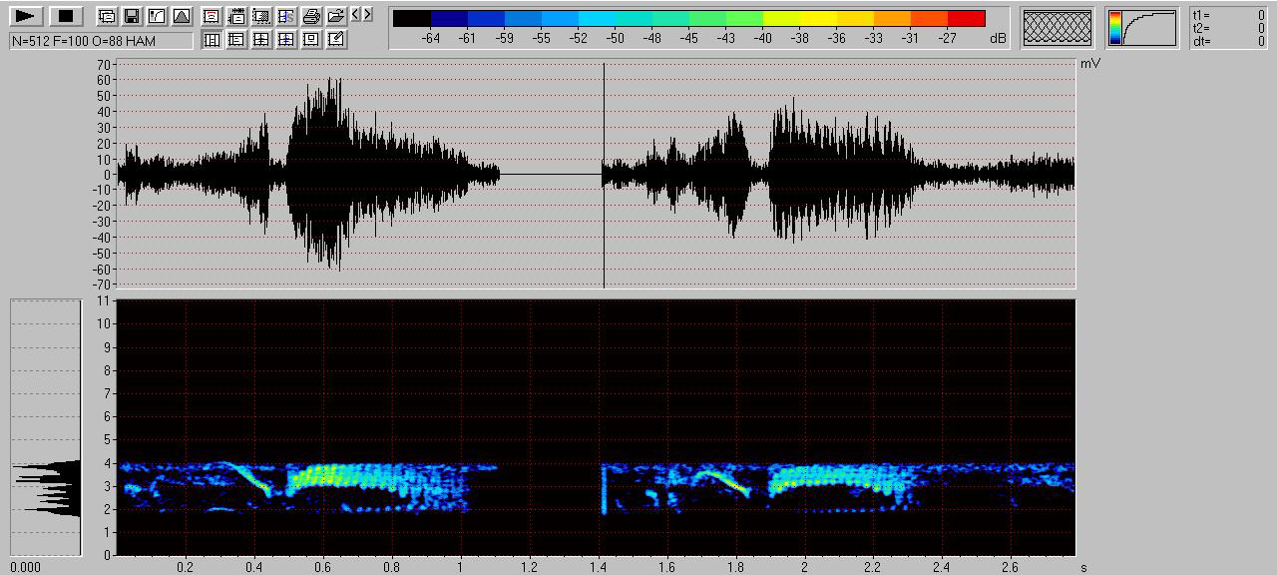Click the right arrow navigation button
1277x575 pixels.
[x=368, y=15]
